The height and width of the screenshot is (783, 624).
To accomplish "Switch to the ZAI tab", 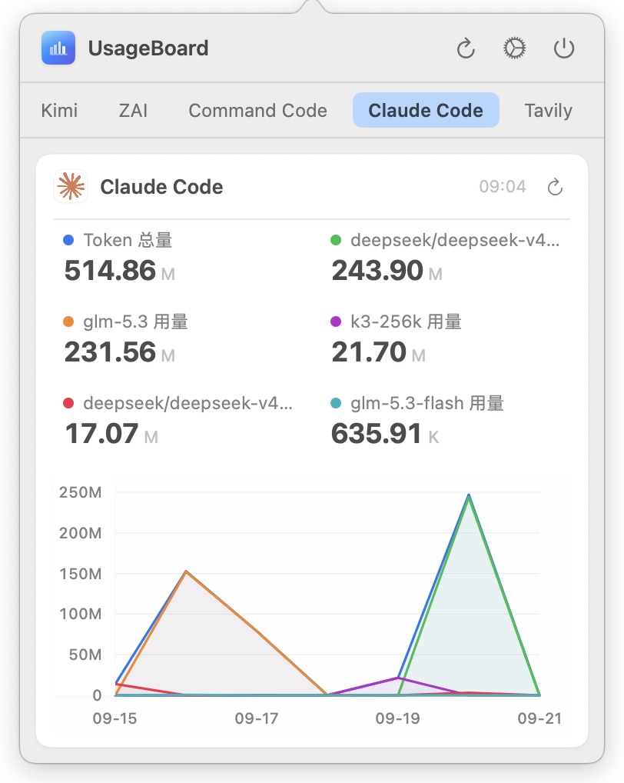I will pos(133,110).
